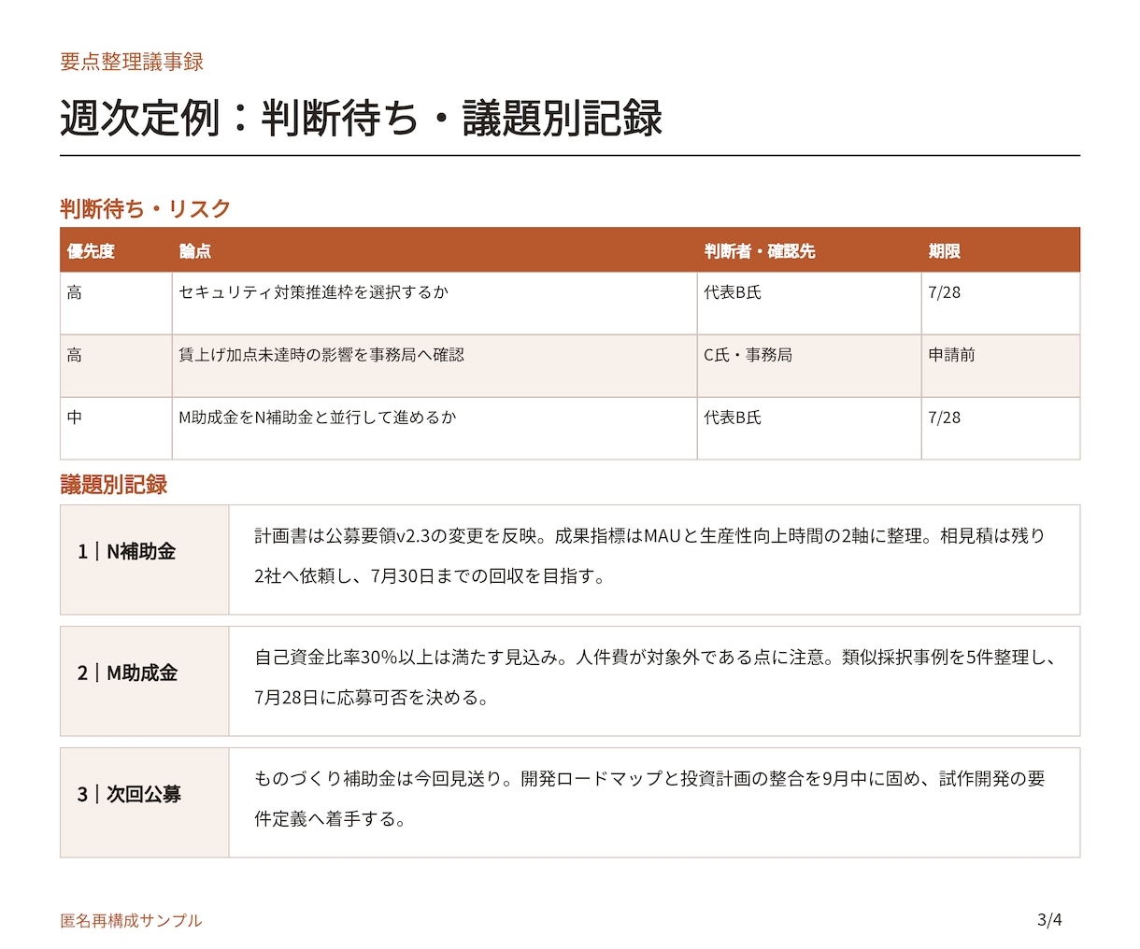Click the footer text 匿名再構成サンプル

pos(131,920)
